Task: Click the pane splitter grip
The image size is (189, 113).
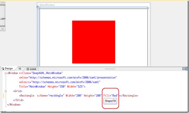Action: pos(110,69)
